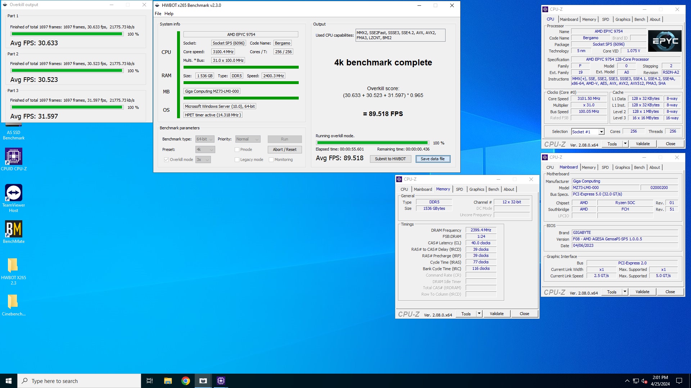The image size is (691, 388).
Task: Open Task View on taskbar
Action: point(150,381)
